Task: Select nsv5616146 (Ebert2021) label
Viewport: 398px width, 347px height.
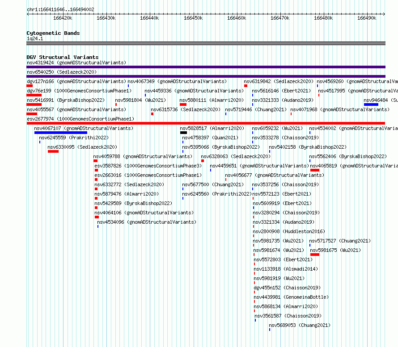Action: [281, 91]
